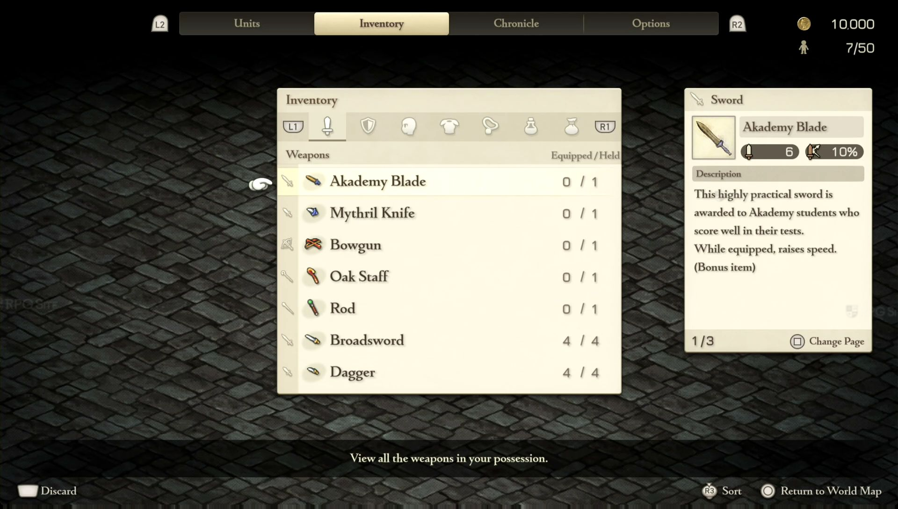
Task: Click Dagger's 4 / 4 count
Action: coord(580,373)
